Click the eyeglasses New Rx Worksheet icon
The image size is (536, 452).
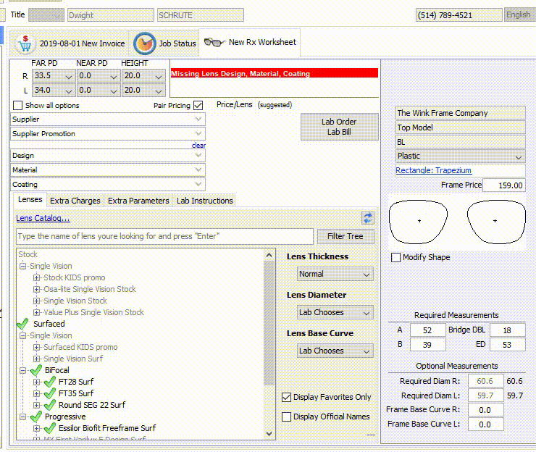pyautogui.click(x=214, y=43)
